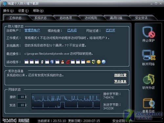Click the received bytes value 74847K

click(x=109, y=97)
